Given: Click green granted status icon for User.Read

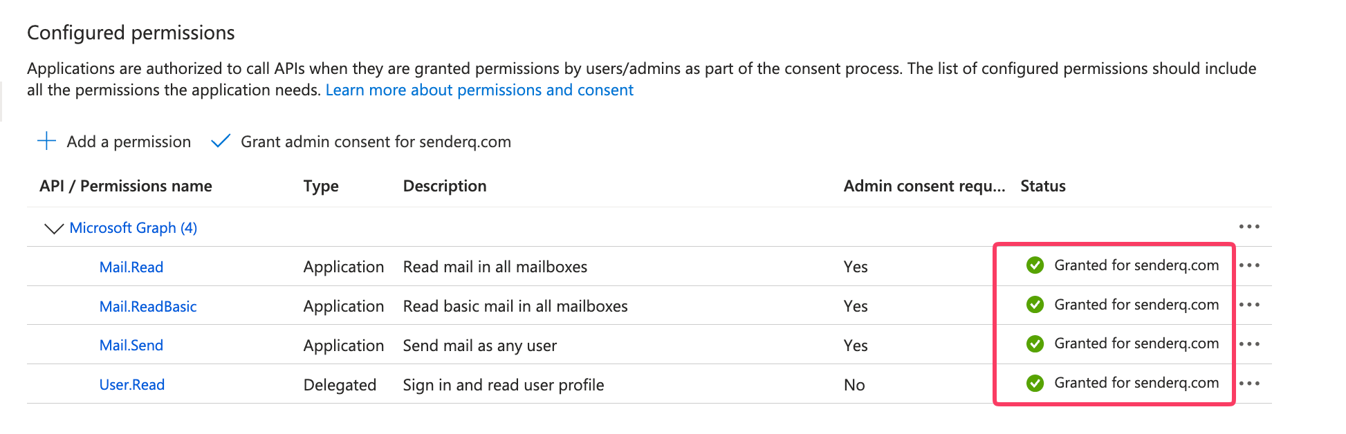Looking at the screenshot, I should click(x=1035, y=383).
